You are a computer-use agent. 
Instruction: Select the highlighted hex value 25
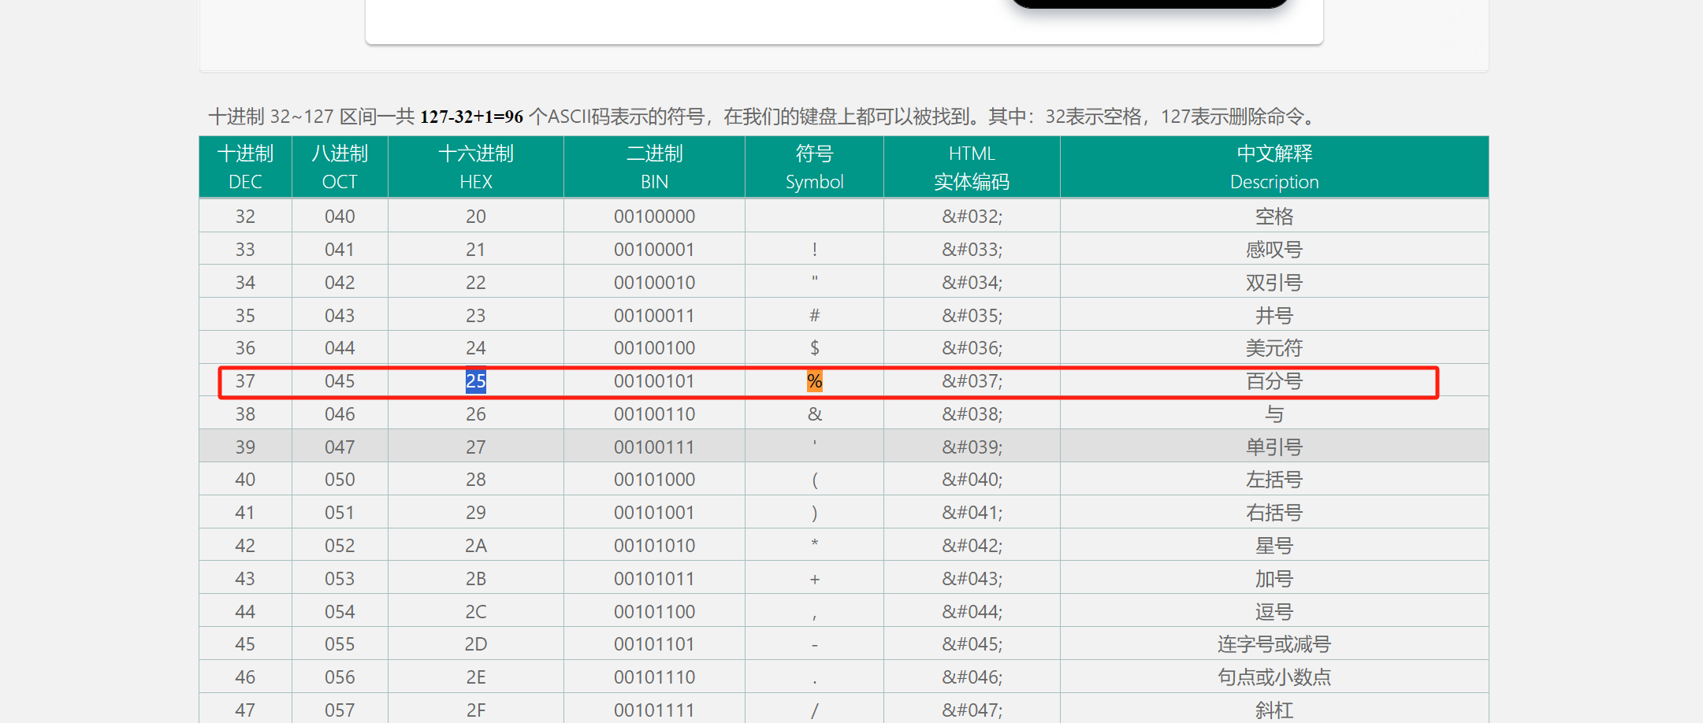[476, 381]
